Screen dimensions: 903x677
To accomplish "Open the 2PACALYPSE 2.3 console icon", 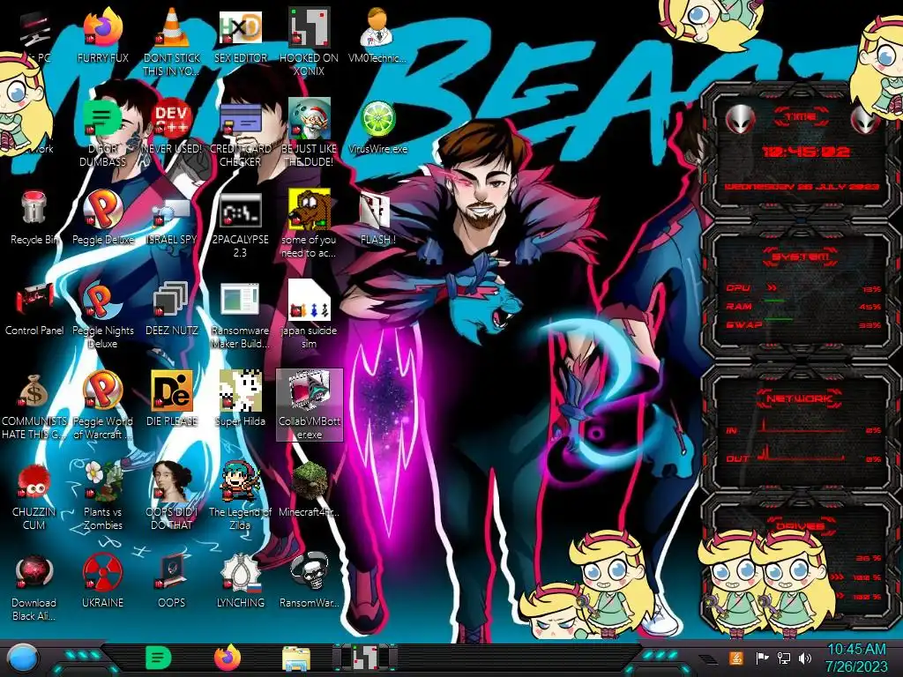I will (240, 223).
